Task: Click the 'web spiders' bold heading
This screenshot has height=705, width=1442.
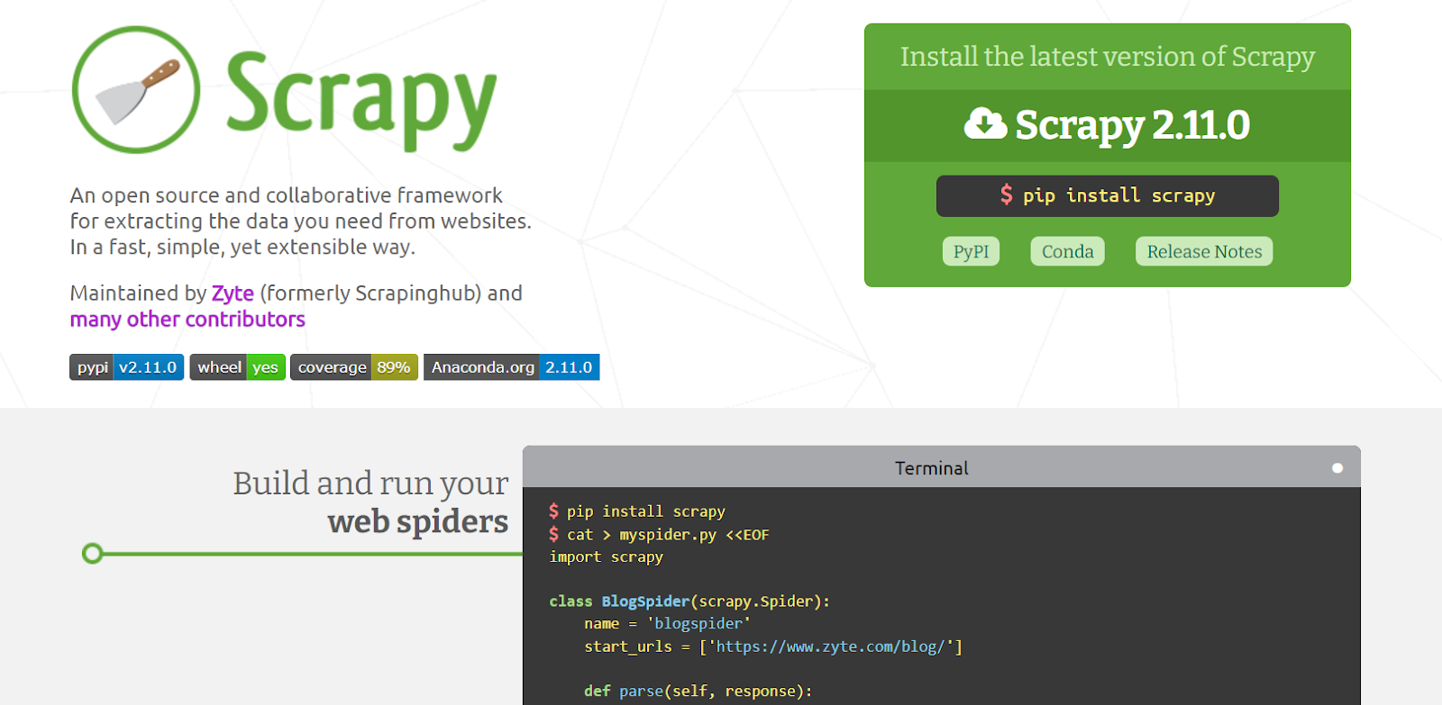Action: click(418, 522)
